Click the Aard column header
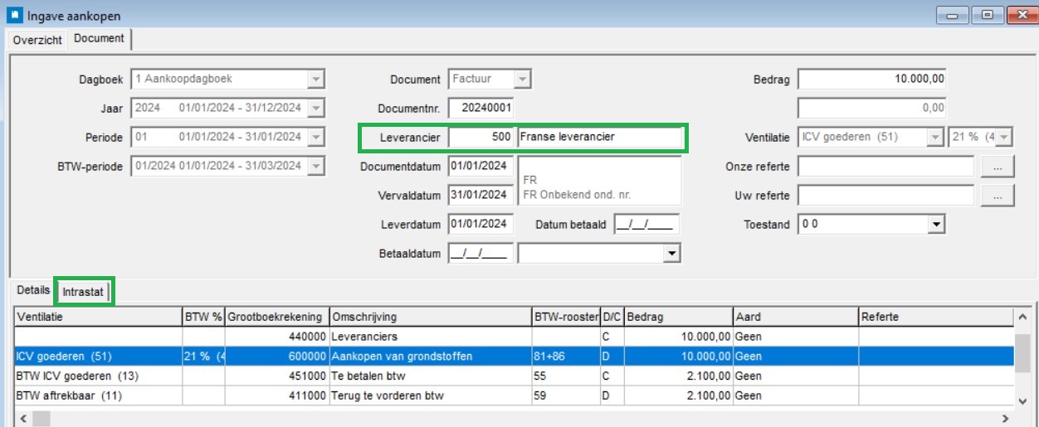Image resolution: width=1039 pixels, height=427 pixels. tap(796, 317)
